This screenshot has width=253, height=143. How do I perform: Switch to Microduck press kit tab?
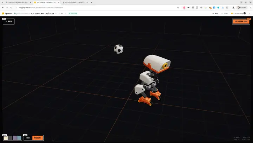point(18,2)
